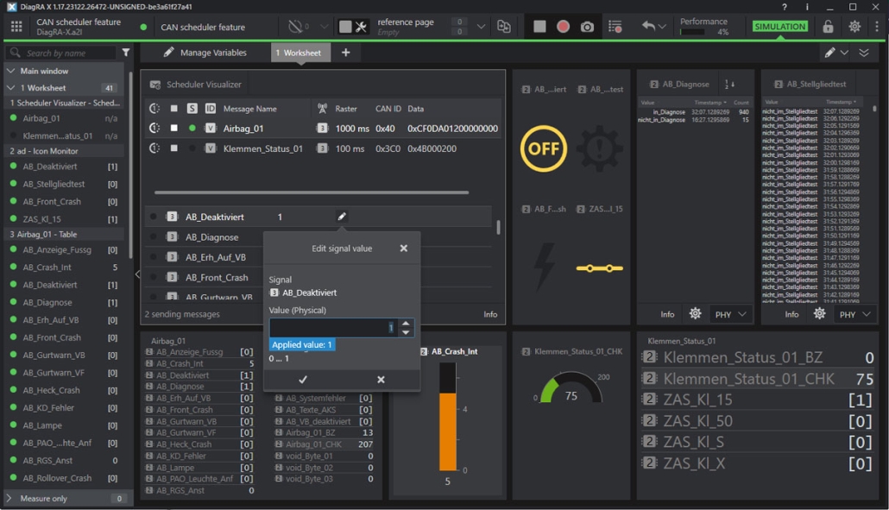Click the yellow switch contact icon
Screen dimensions: 889x510
point(599,268)
